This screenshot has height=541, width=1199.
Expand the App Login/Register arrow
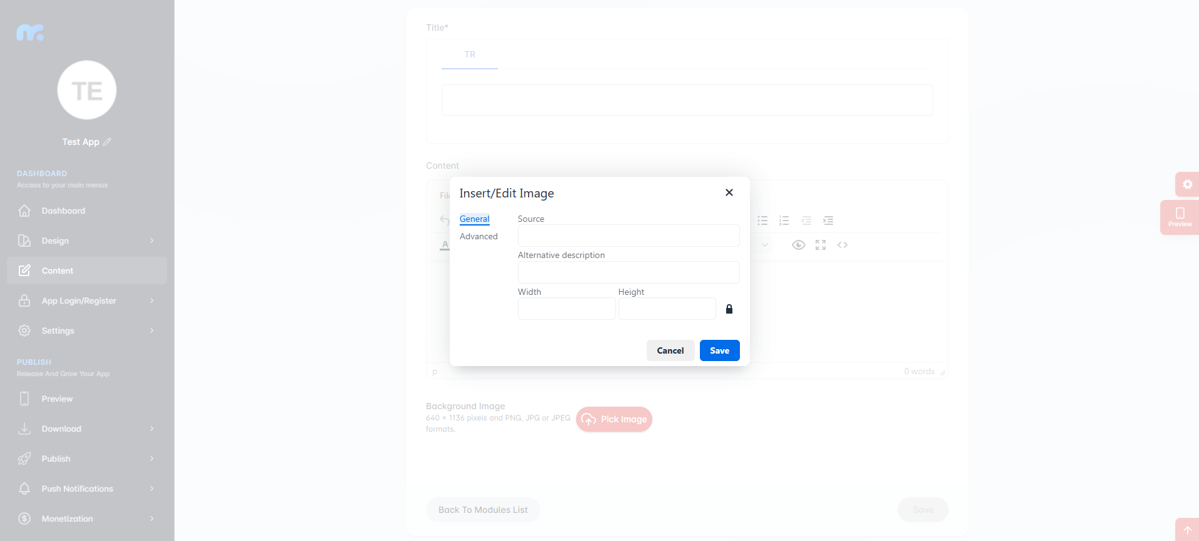[x=151, y=300]
